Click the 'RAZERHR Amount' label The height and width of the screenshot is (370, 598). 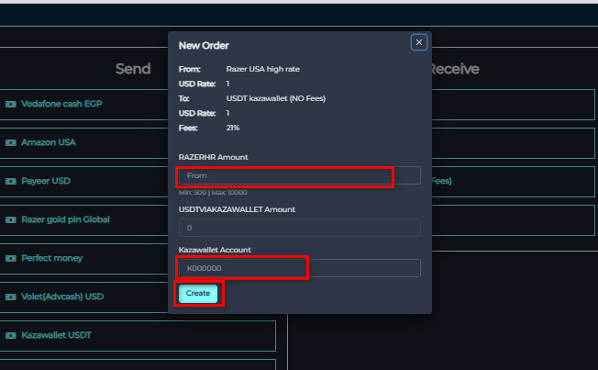coord(213,157)
